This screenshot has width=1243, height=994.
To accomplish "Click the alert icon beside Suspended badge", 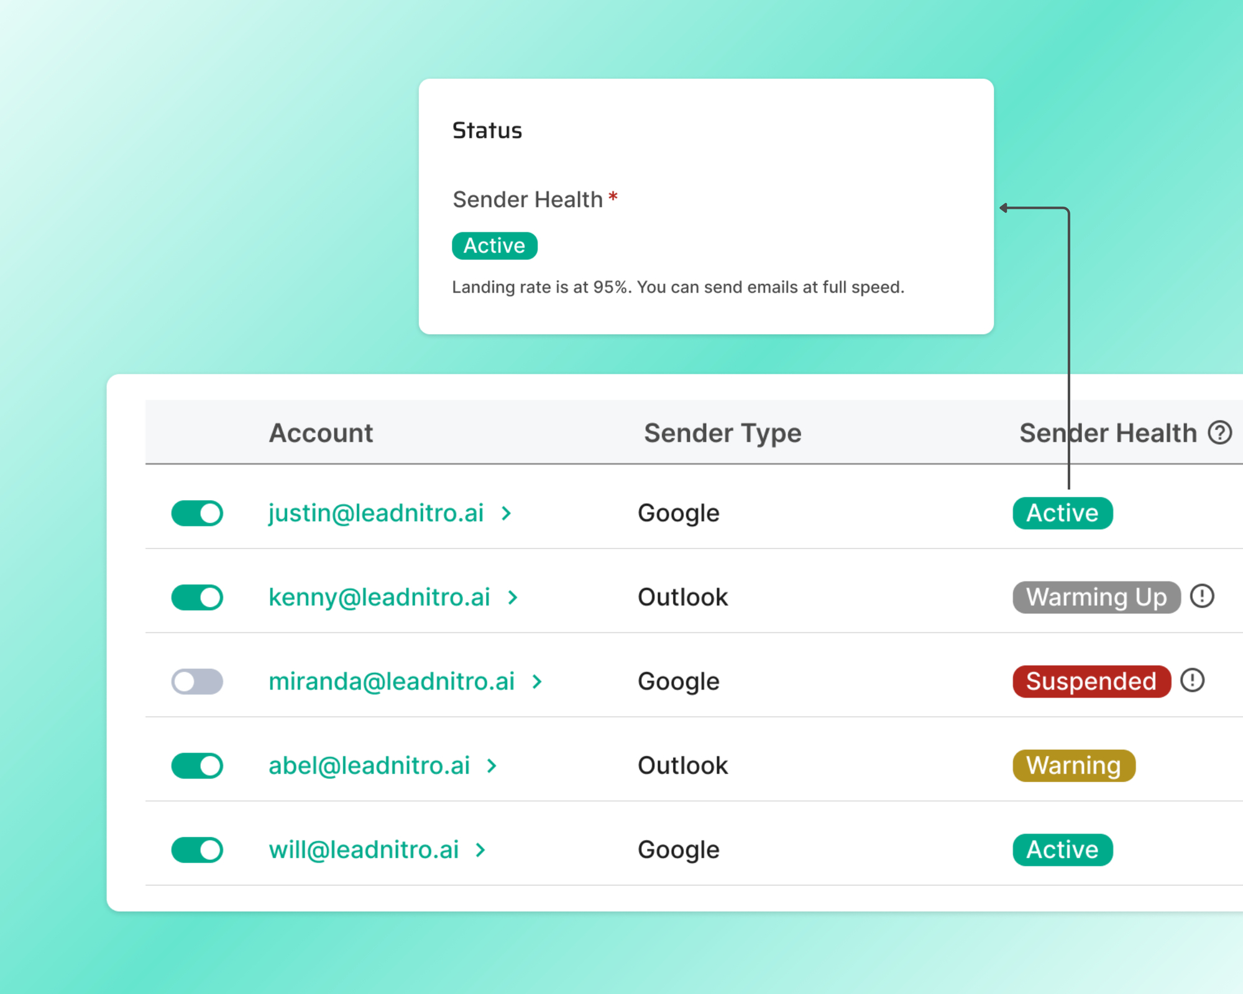I will click(1192, 680).
